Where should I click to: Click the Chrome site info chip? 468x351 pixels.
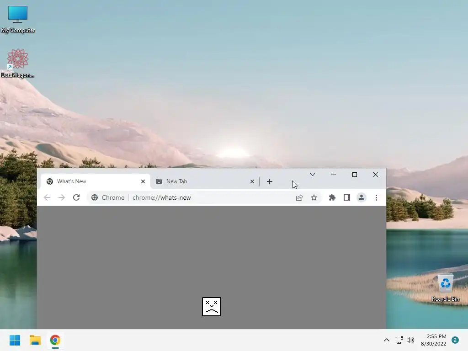(x=108, y=197)
